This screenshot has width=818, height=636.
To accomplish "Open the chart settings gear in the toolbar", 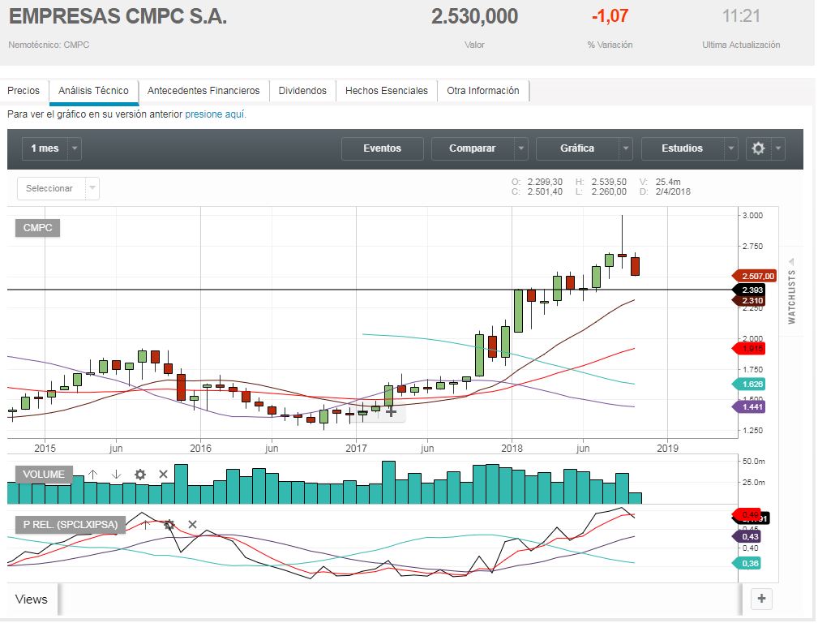I will (758, 148).
